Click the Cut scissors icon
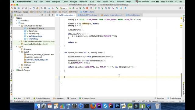This screenshot has width=195, height=110. pyautogui.click(x=30, y=8)
